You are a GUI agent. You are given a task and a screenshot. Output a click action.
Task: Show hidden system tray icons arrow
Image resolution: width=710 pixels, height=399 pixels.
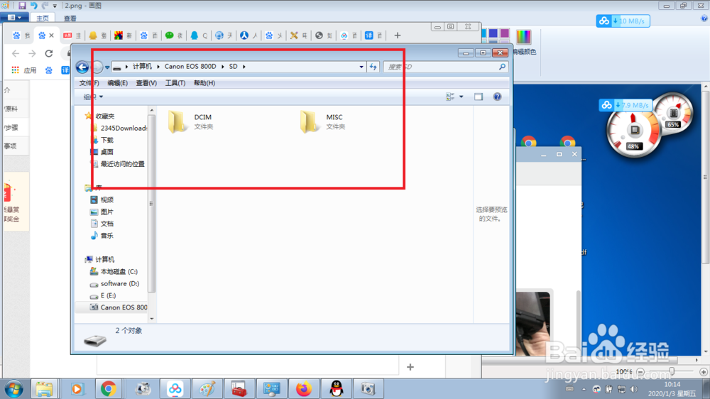(584, 389)
